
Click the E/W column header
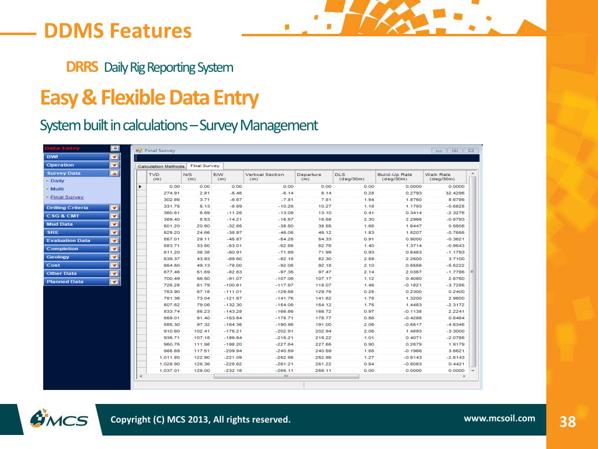pos(227,177)
